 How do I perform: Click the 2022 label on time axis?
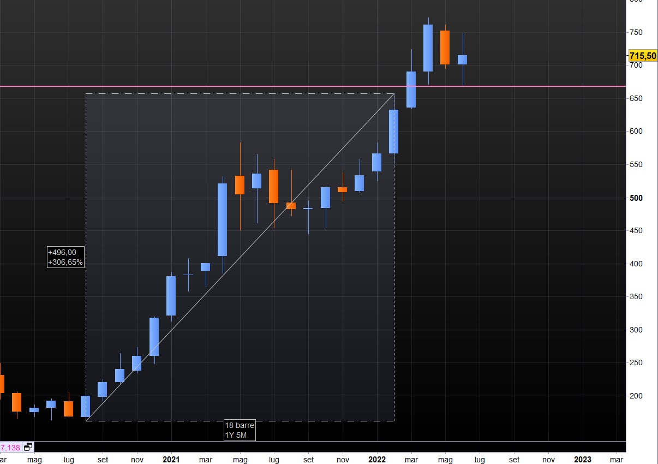coord(377,460)
